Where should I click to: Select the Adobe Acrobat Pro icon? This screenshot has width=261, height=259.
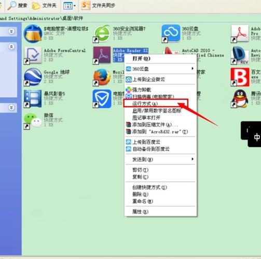tap(240, 34)
